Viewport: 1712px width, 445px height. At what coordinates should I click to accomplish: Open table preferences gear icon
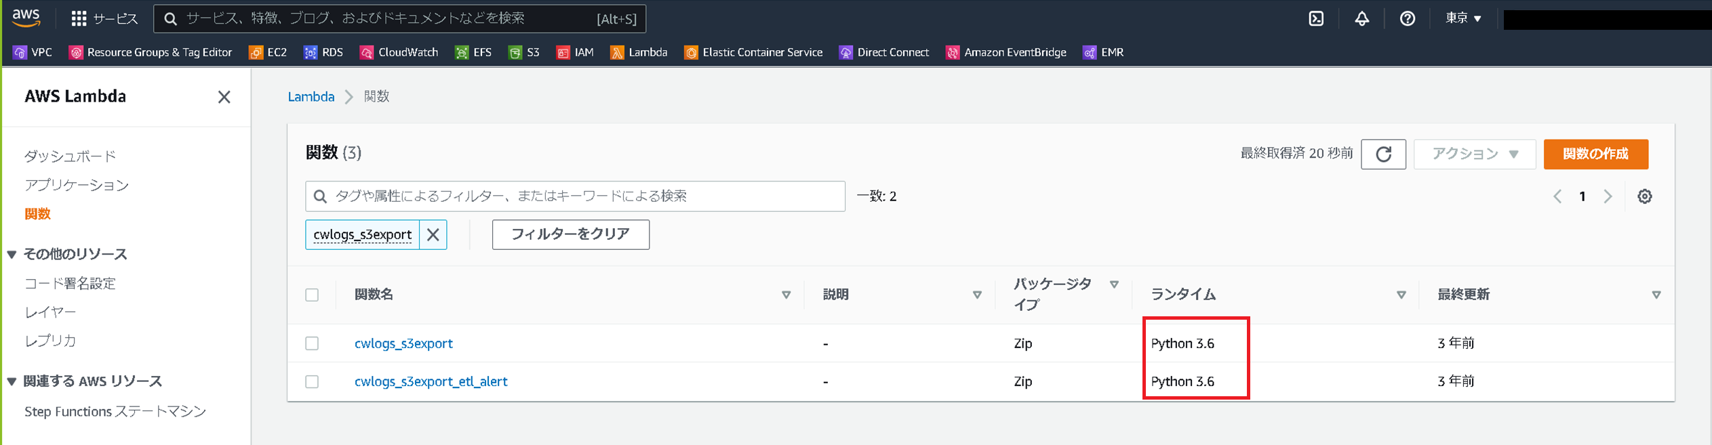1644,196
